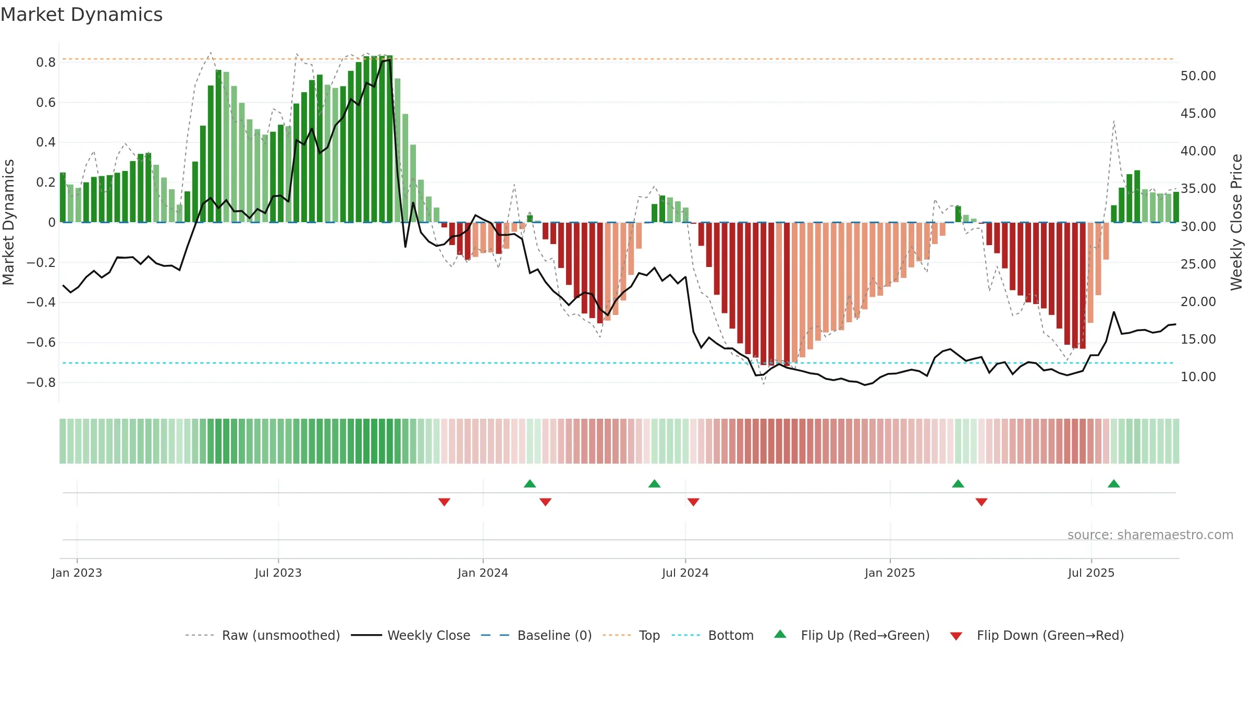
Task: Click the 0 left axis tick label
Action: [52, 223]
